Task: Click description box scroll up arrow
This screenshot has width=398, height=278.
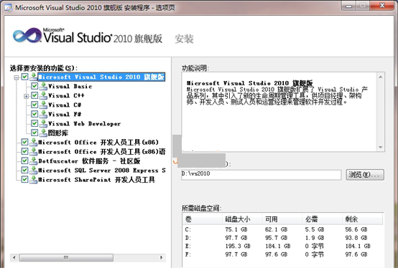Action: click(x=380, y=77)
